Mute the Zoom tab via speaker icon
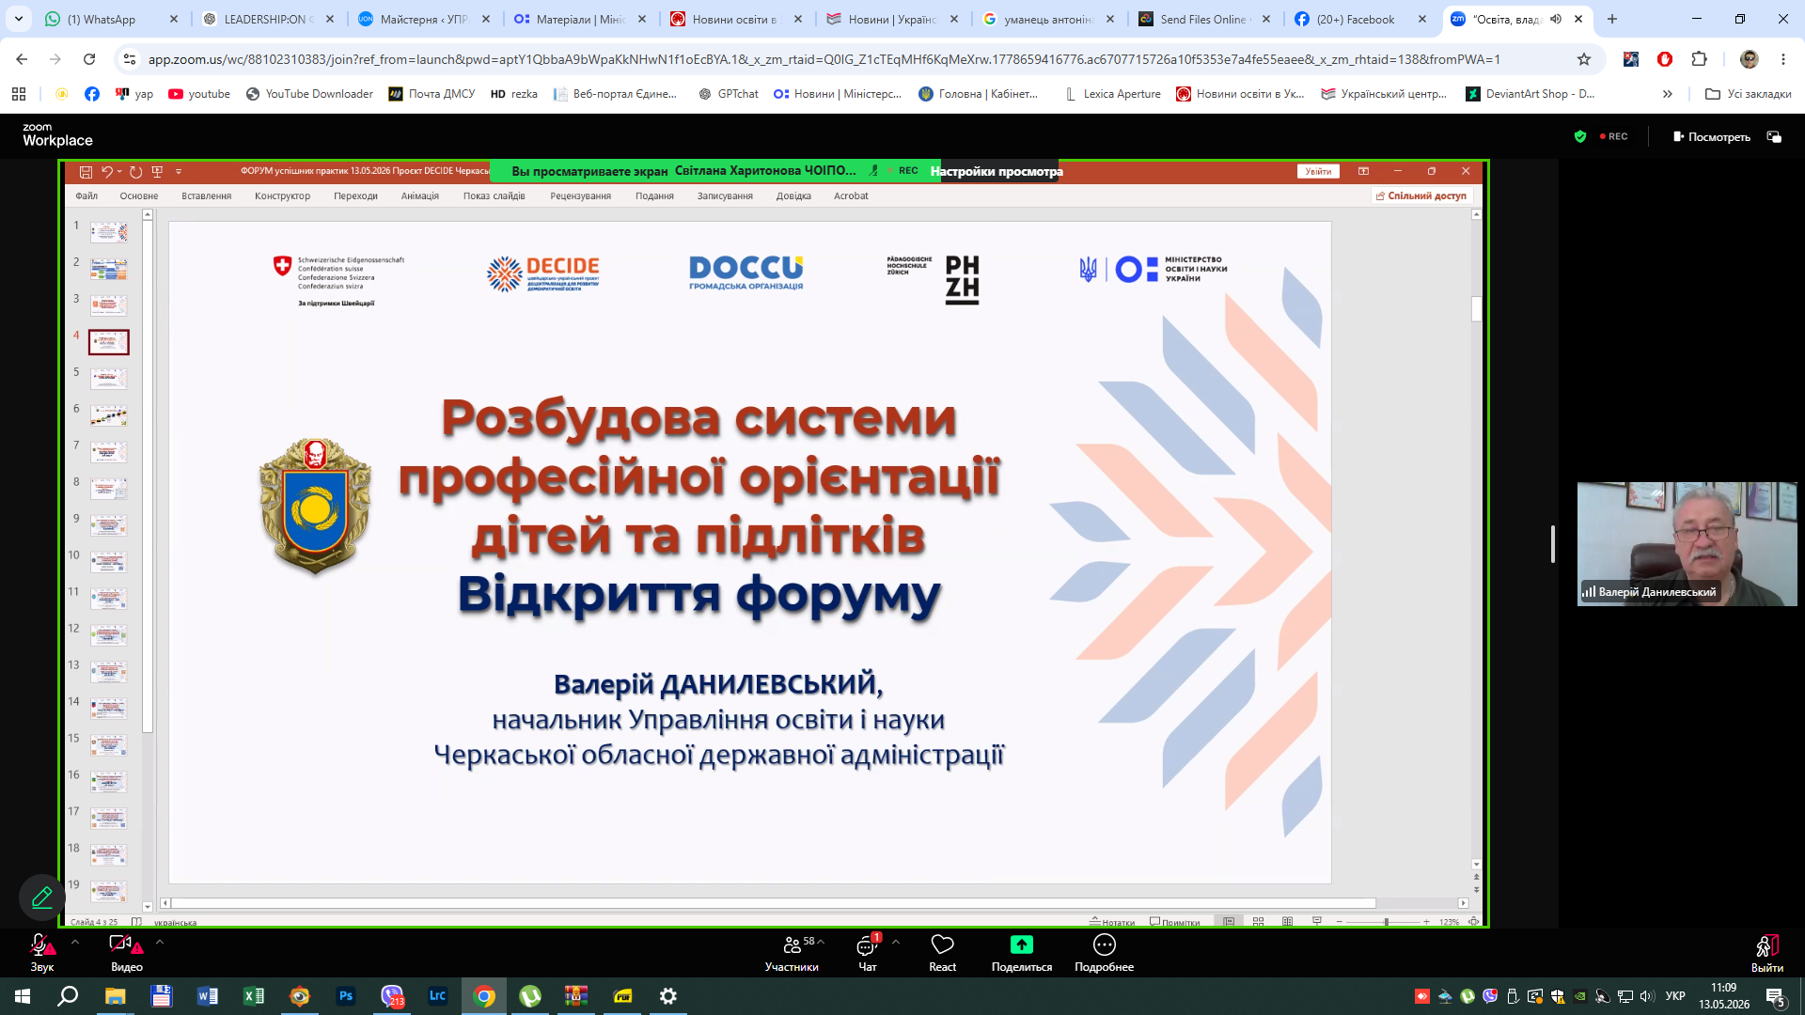The width and height of the screenshot is (1805, 1015). point(1557,19)
